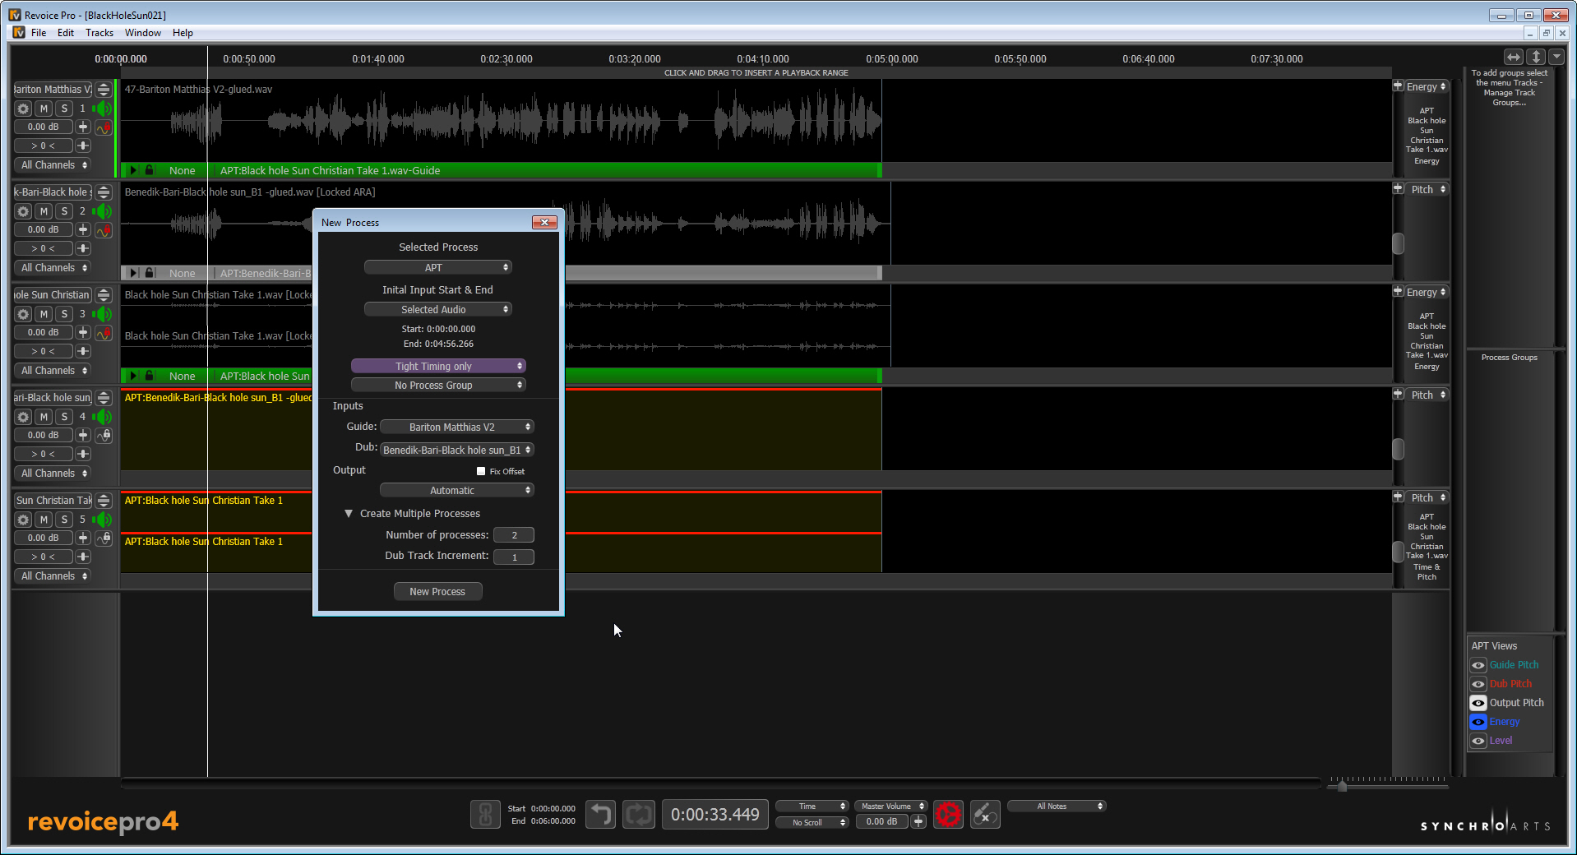The height and width of the screenshot is (855, 1577).
Task: Open the All Notes dropdown
Action: click(x=1057, y=806)
